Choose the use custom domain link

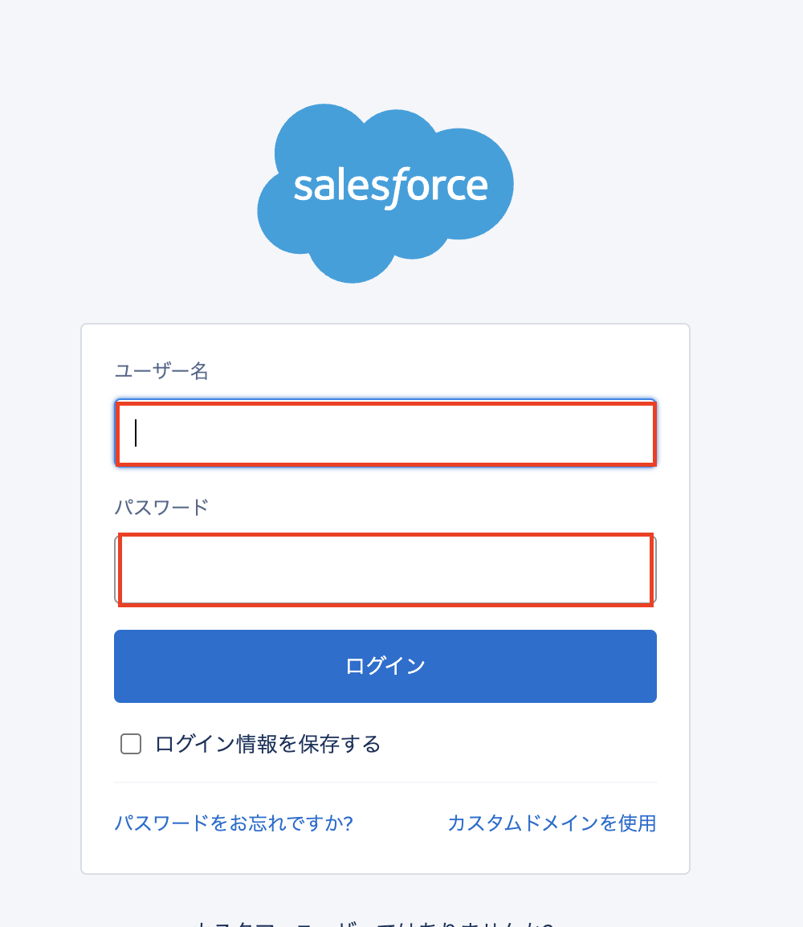click(x=552, y=823)
